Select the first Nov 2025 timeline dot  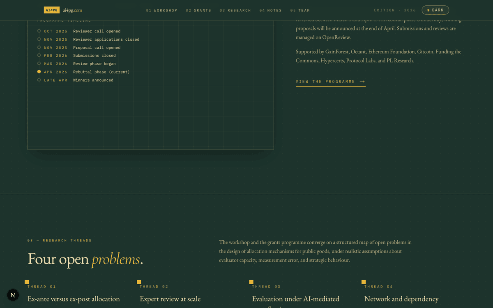click(x=39, y=39)
